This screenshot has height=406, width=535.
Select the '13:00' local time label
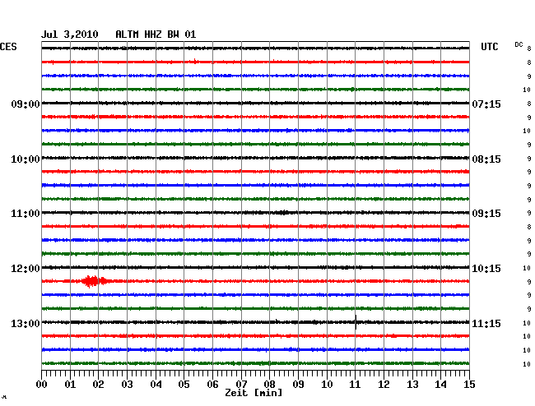pyautogui.click(x=26, y=323)
